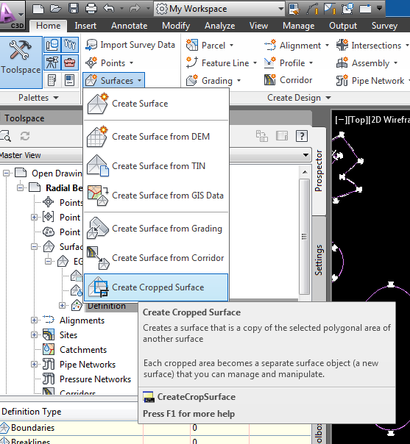Click the Open file icon
Screen dimensions: 410x444
point(56,9)
